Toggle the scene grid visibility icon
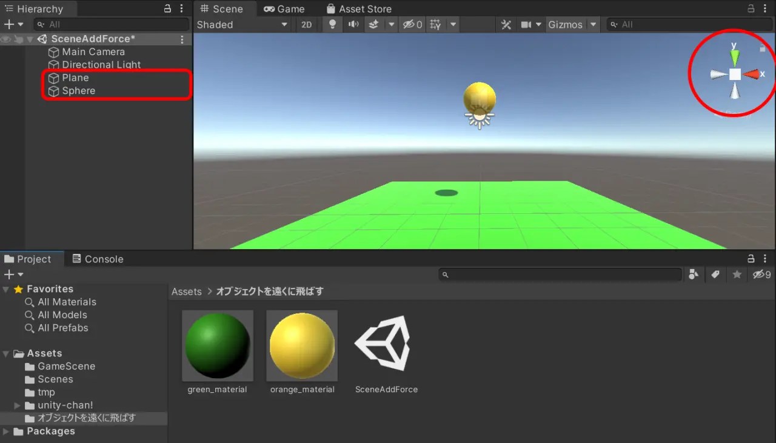The image size is (776, 443). coord(435,24)
